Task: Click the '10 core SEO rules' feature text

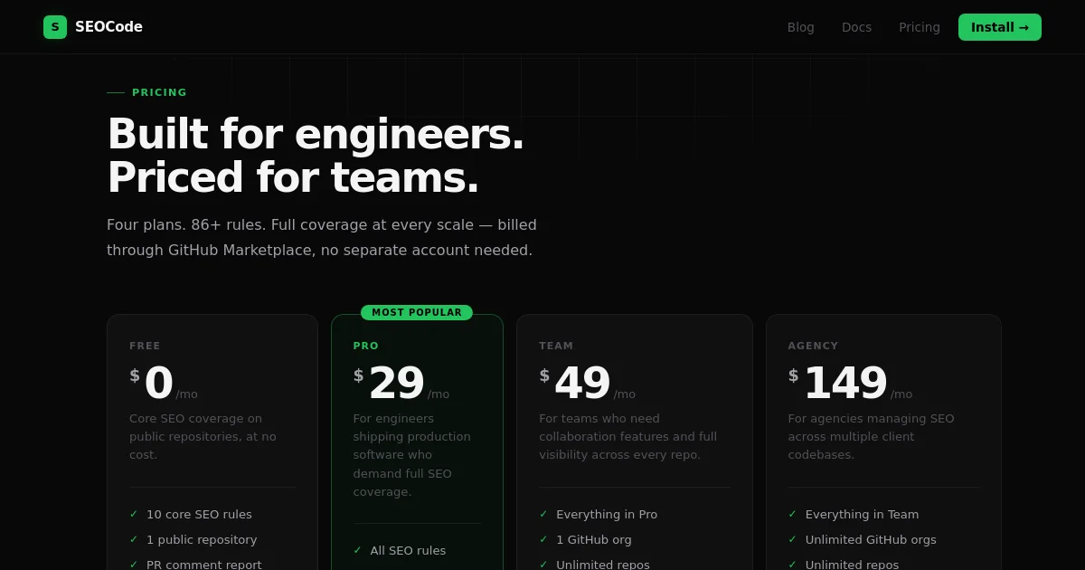Action: click(199, 514)
